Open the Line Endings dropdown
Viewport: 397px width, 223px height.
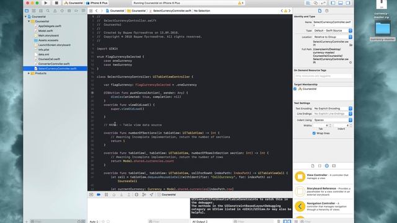tap(332, 114)
